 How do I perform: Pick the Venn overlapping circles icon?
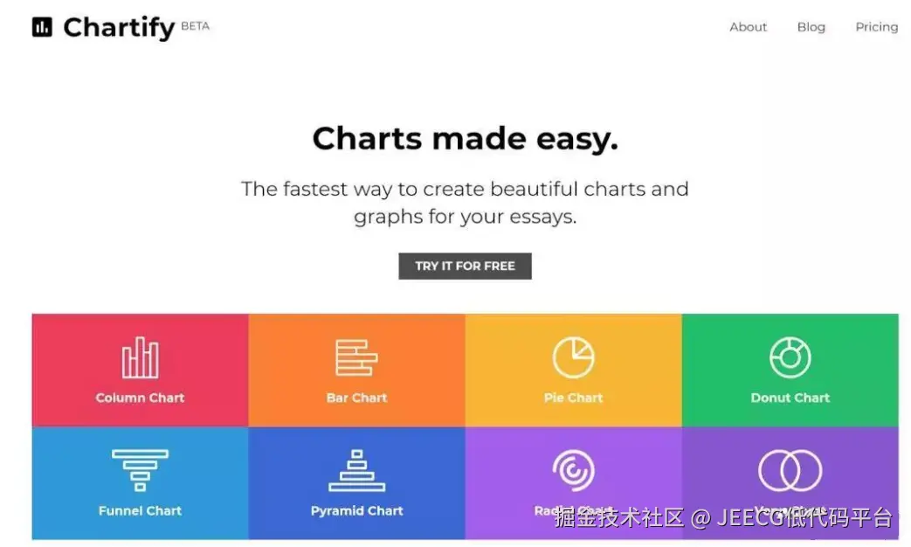click(790, 471)
